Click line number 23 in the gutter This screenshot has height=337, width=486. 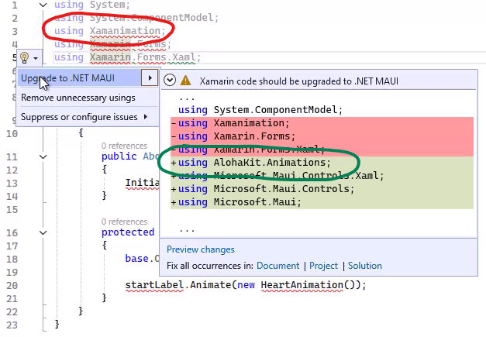12,325
